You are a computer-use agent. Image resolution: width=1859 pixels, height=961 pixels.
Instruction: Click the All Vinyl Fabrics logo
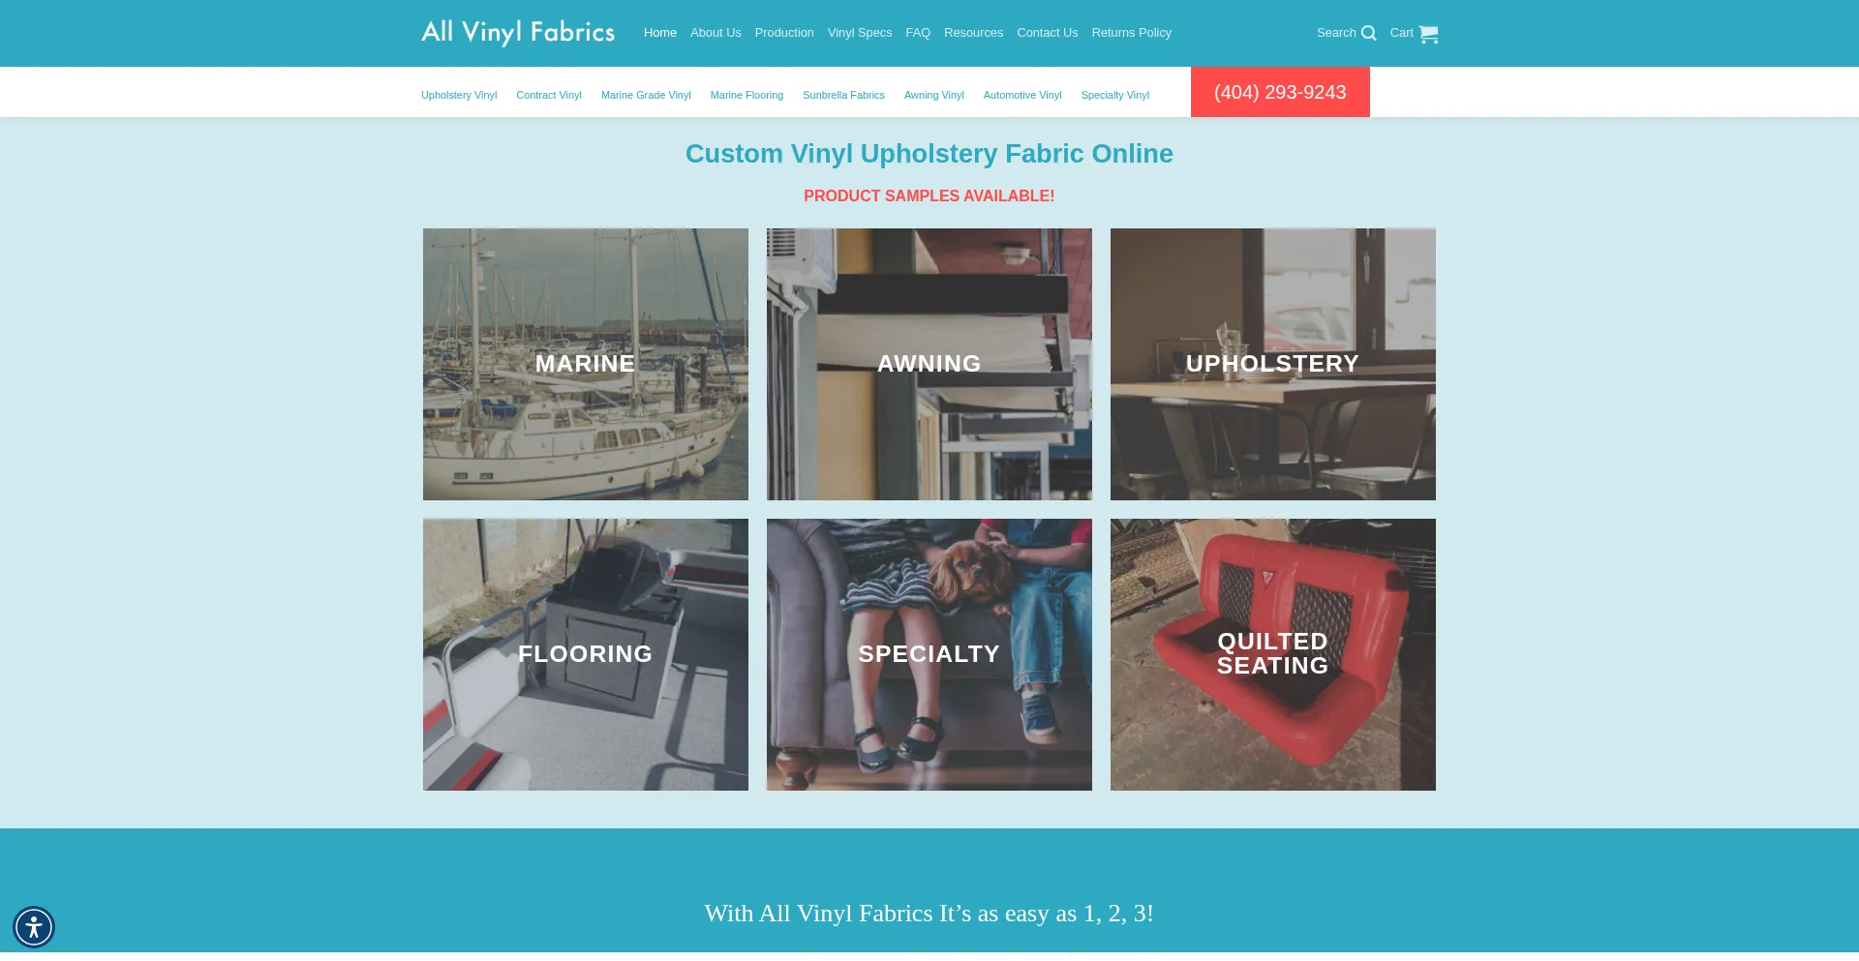(x=518, y=33)
